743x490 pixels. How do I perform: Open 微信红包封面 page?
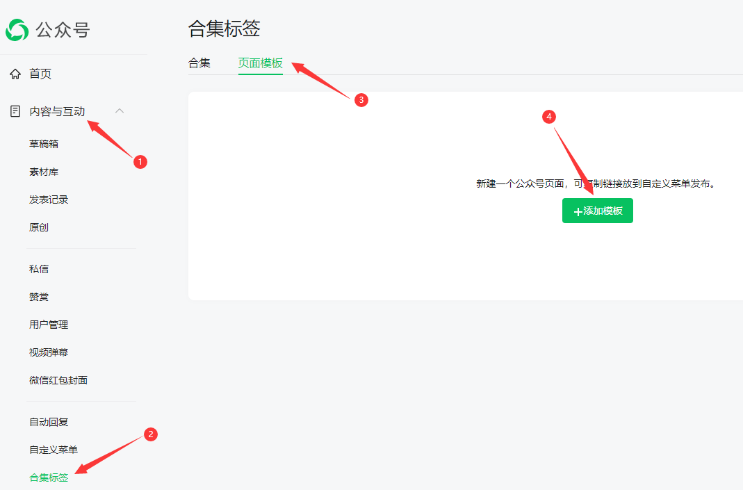[58, 380]
